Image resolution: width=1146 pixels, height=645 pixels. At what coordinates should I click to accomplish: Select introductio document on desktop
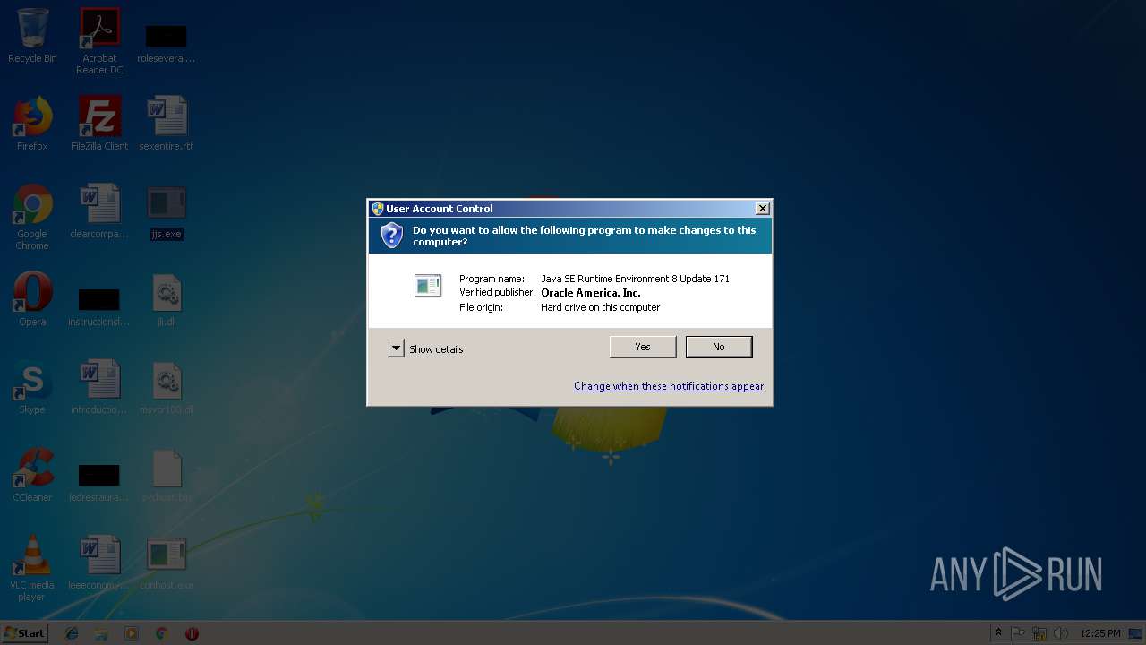point(99,387)
